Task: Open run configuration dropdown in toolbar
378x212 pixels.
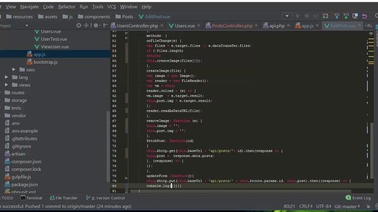Action: 287,16
